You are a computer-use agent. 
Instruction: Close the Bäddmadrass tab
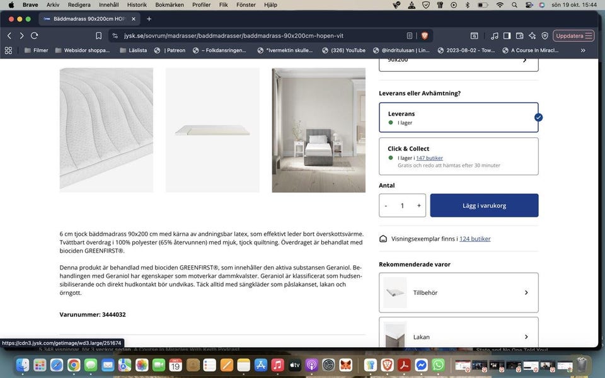coord(134,19)
